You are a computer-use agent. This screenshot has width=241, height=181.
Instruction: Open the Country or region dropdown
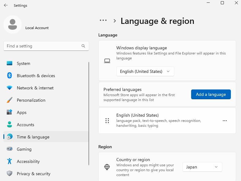pos(202,167)
